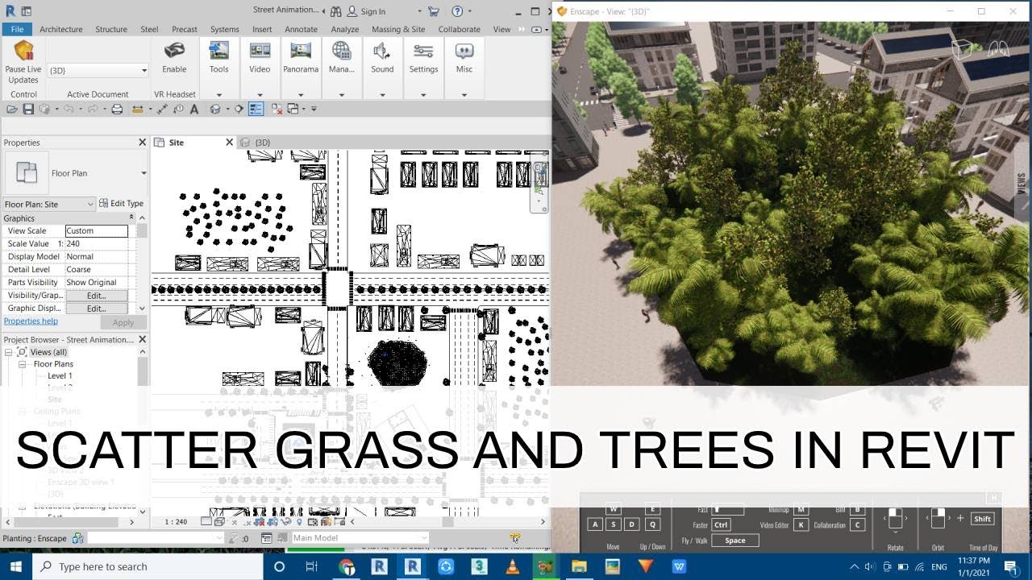Open the Video ribbon panel
This screenshot has height=580, width=1032.
point(260,56)
